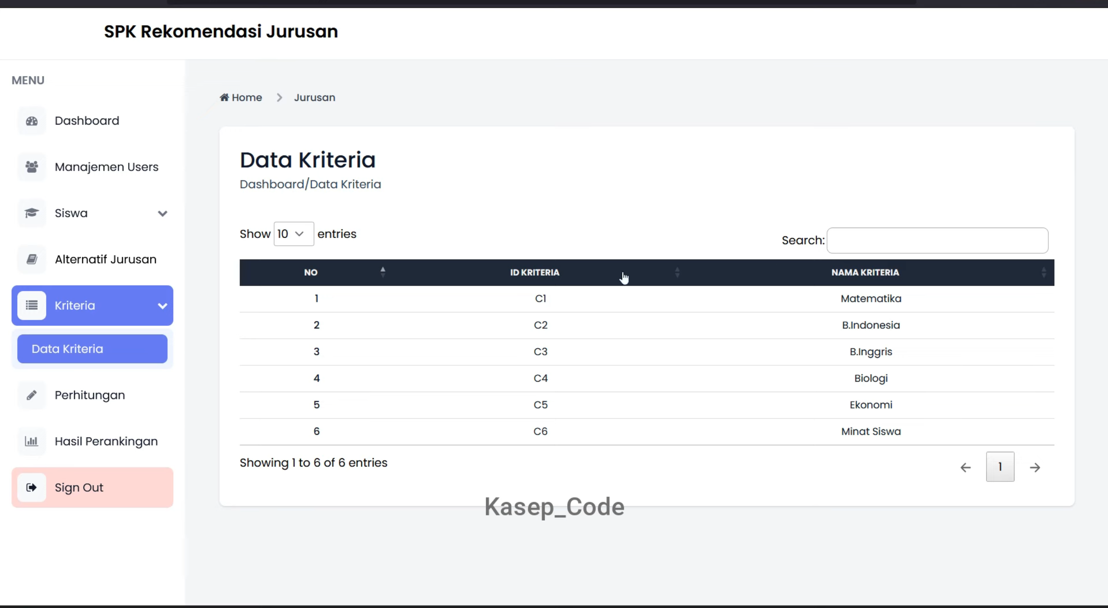Click the Dashboard/Data Kriteria subtitle

pos(310,184)
